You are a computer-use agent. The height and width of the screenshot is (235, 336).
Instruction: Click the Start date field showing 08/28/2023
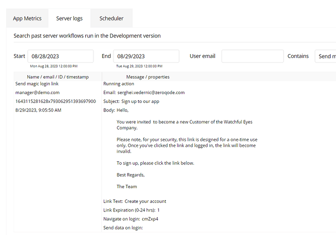point(60,56)
